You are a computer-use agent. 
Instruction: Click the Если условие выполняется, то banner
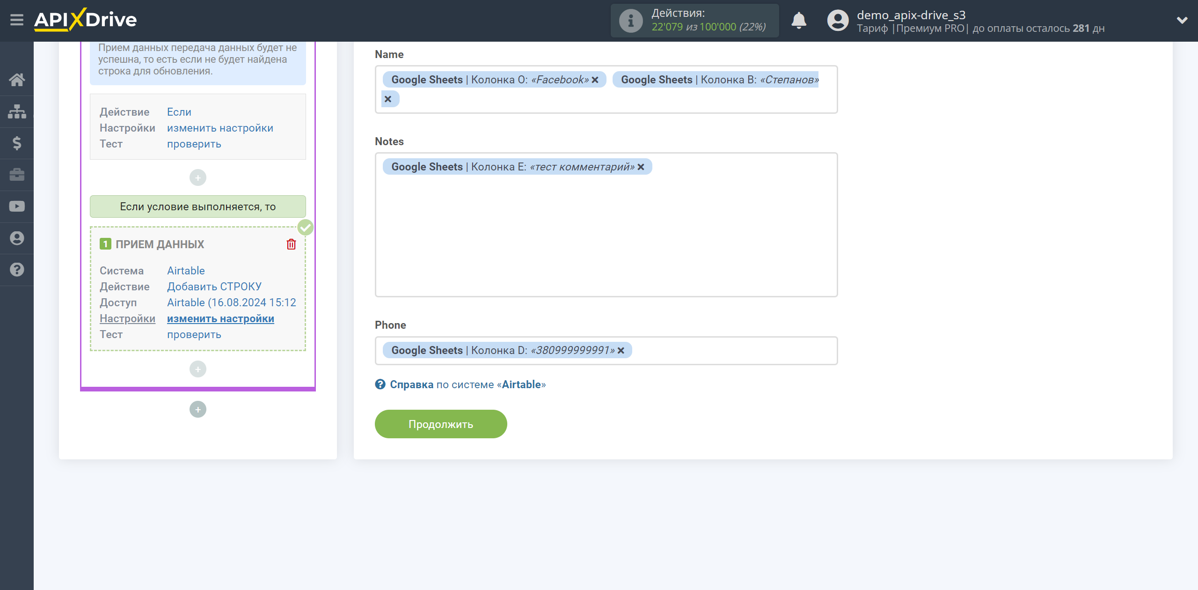[198, 207]
